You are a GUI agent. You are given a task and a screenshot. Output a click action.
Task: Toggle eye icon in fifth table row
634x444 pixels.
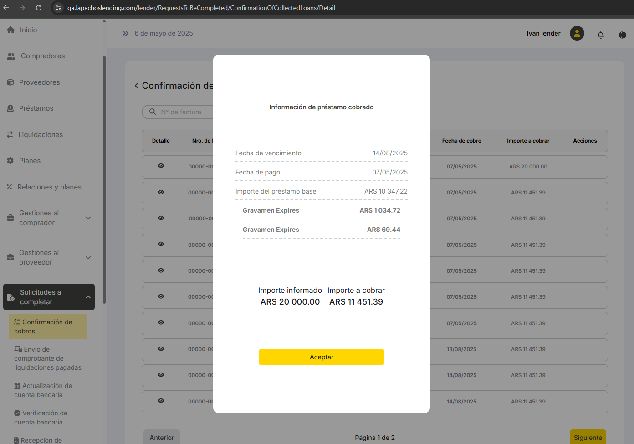point(161,270)
